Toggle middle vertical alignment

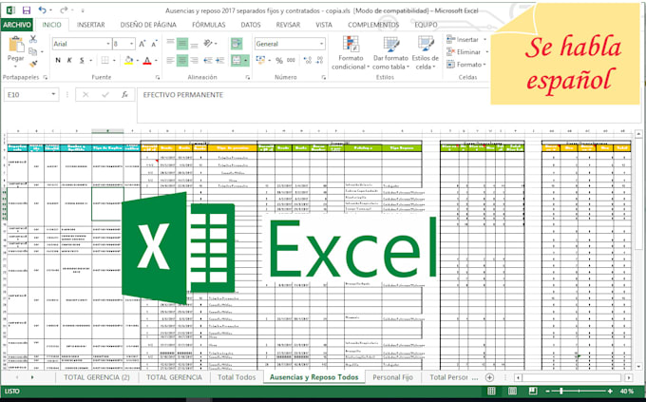tap(182, 44)
